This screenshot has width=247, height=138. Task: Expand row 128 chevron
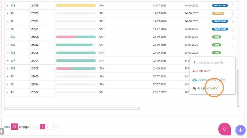coord(8,5)
